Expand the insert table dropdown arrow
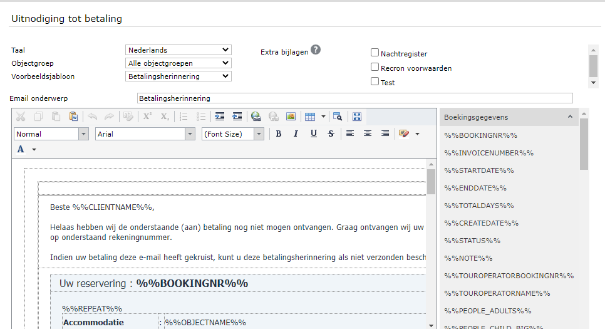 pos(323,117)
